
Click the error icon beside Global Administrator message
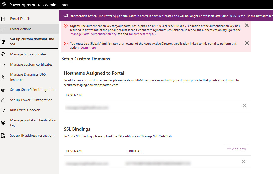point(66,43)
